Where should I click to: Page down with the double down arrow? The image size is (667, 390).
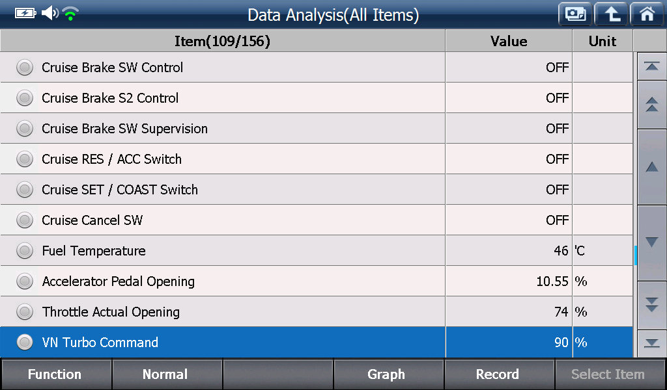pos(651,305)
